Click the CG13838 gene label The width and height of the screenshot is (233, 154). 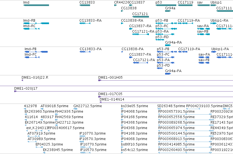pyautogui.click(x=129, y=8)
